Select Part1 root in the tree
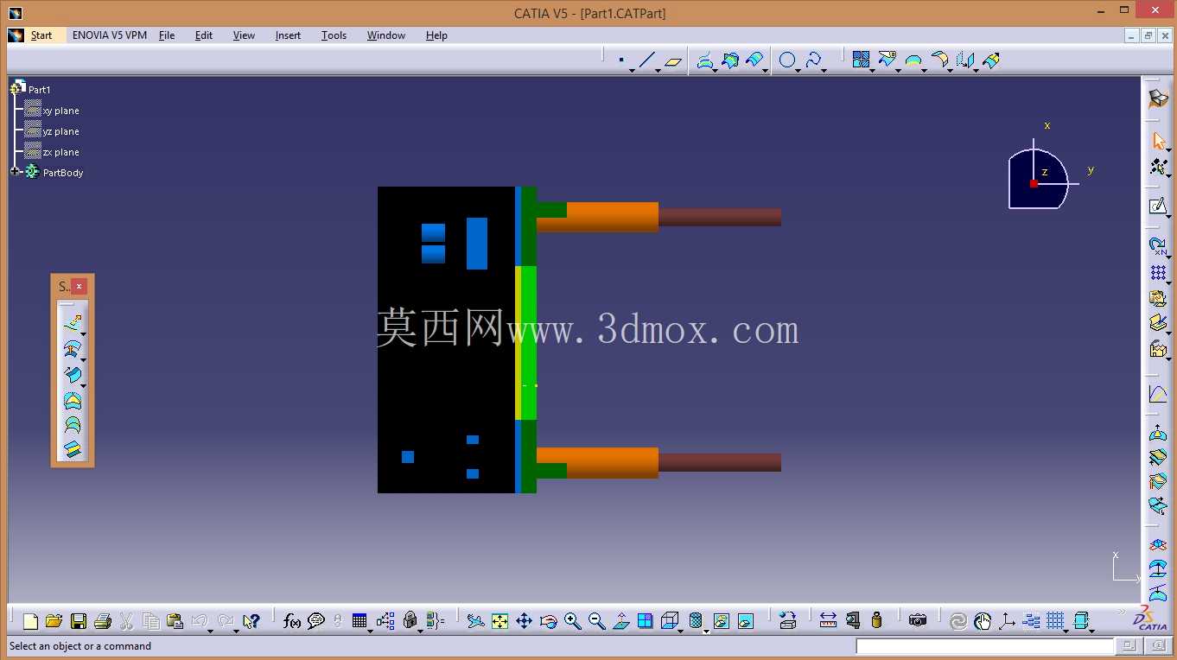This screenshot has height=660, width=1177. coord(40,90)
